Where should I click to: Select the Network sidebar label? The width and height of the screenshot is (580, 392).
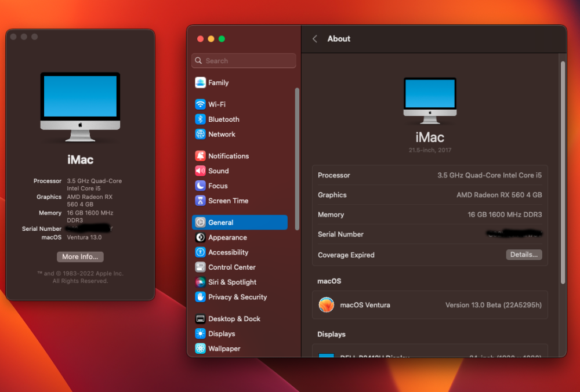click(222, 134)
